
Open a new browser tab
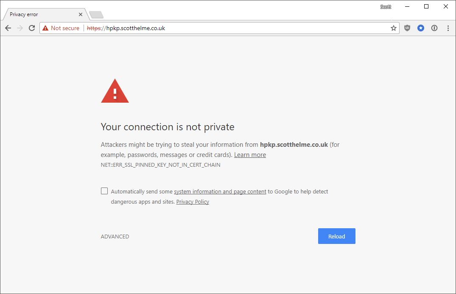click(x=96, y=14)
